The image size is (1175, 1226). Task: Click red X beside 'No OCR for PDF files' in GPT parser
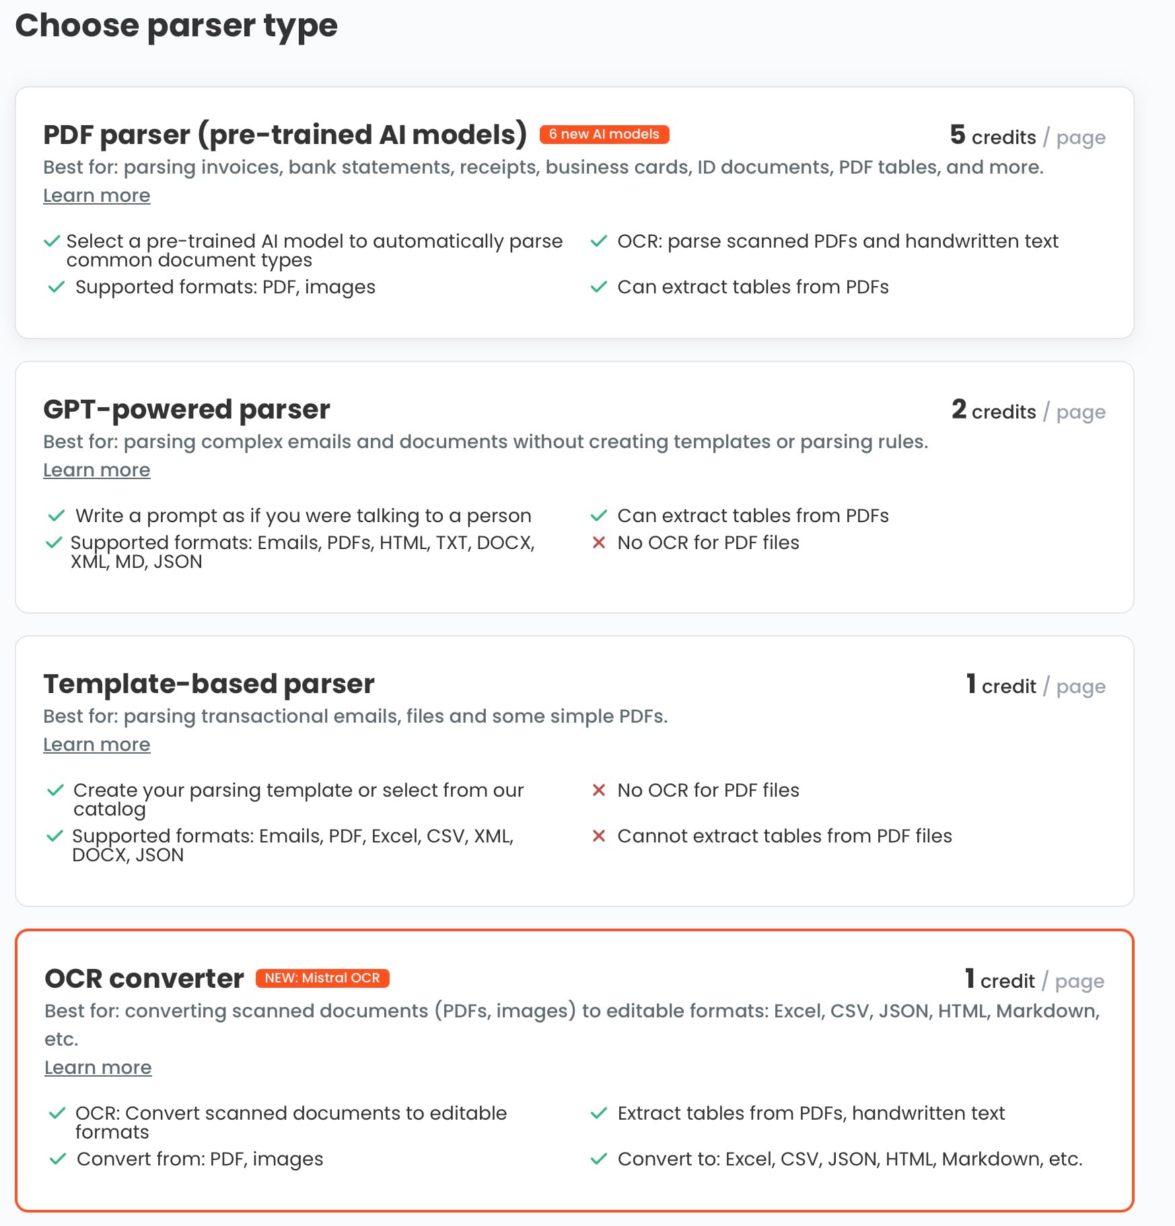pos(598,542)
